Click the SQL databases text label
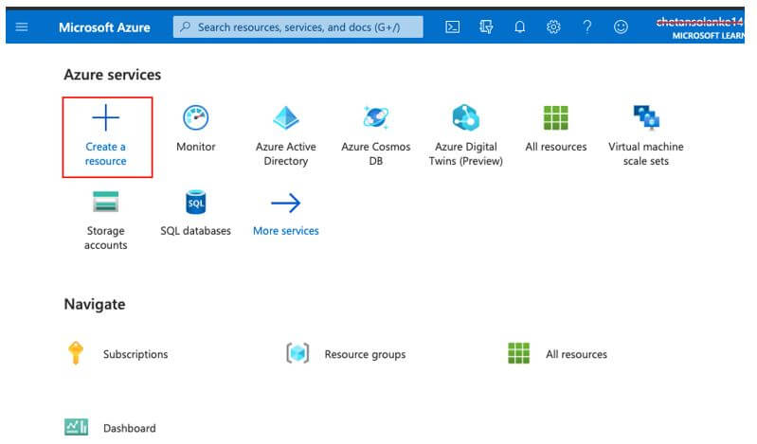 click(x=195, y=231)
